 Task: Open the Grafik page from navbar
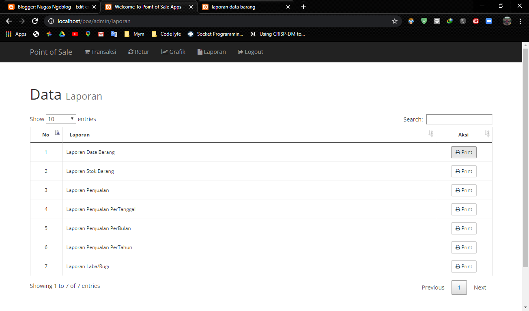coord(173,52)
